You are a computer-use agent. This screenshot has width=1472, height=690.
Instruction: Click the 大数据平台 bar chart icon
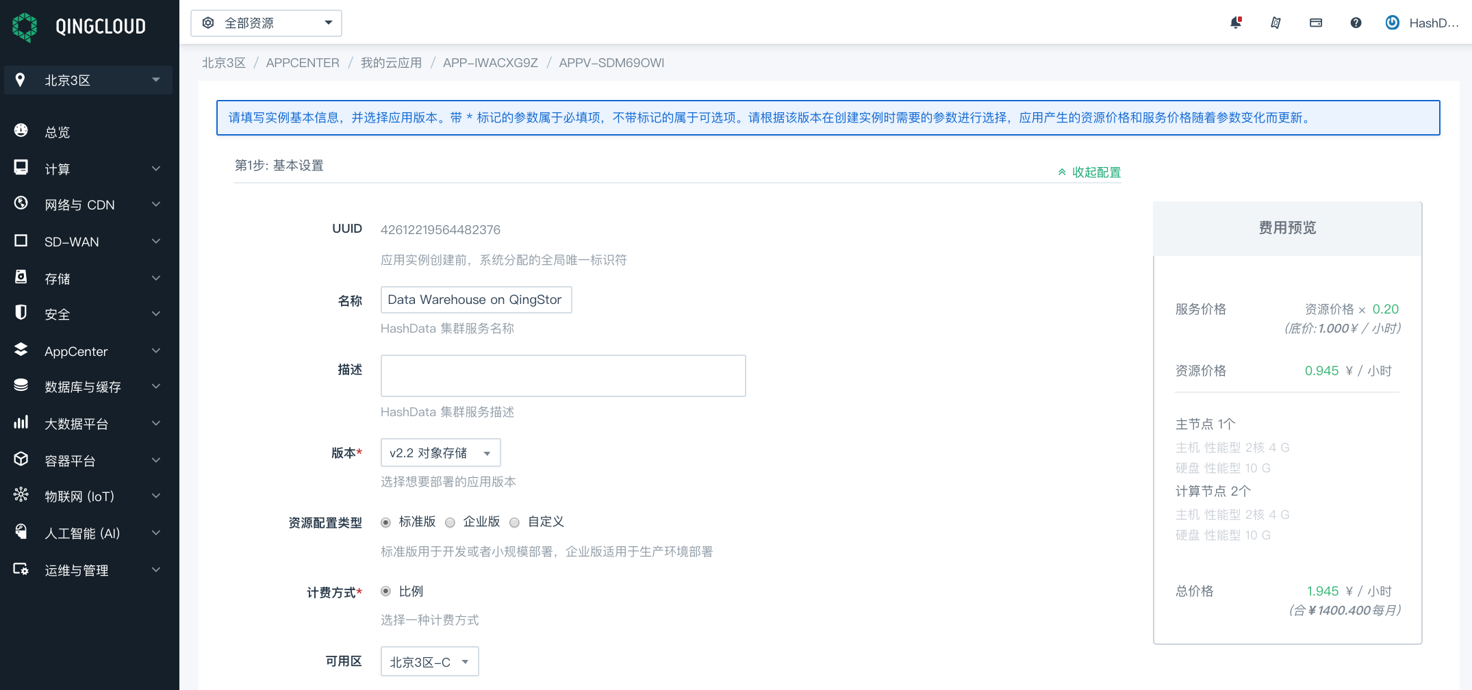21,422
